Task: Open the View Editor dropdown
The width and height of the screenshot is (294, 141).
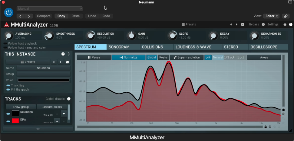Action: [271, 16]
